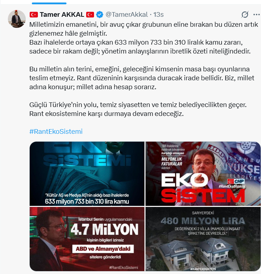Screen dimensions: 261x274
Task: View the 4.7 MİLYON İstanbul Senin image
Action: pos(87,239)
